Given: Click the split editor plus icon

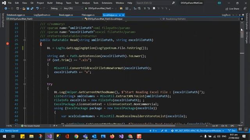Looking at the screenshot, I should [242, 19].
